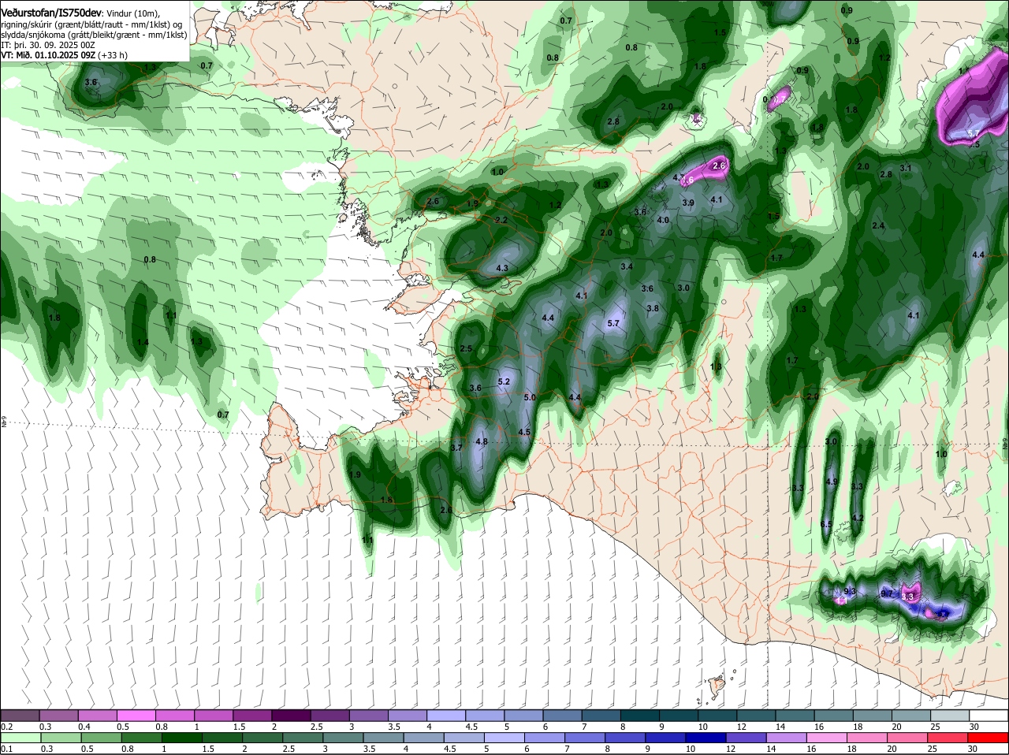Click the 2.4 precipitation value on map
The height and width of the screenshot is (755, 1009).
878,225
